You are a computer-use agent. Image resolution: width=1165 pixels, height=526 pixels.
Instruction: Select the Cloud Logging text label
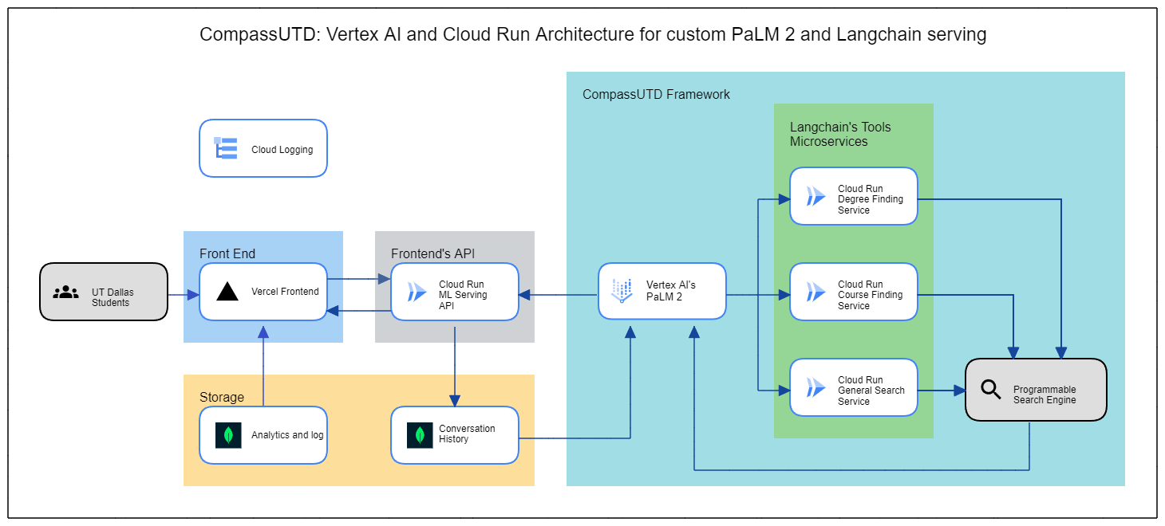(x=282, y=149)
